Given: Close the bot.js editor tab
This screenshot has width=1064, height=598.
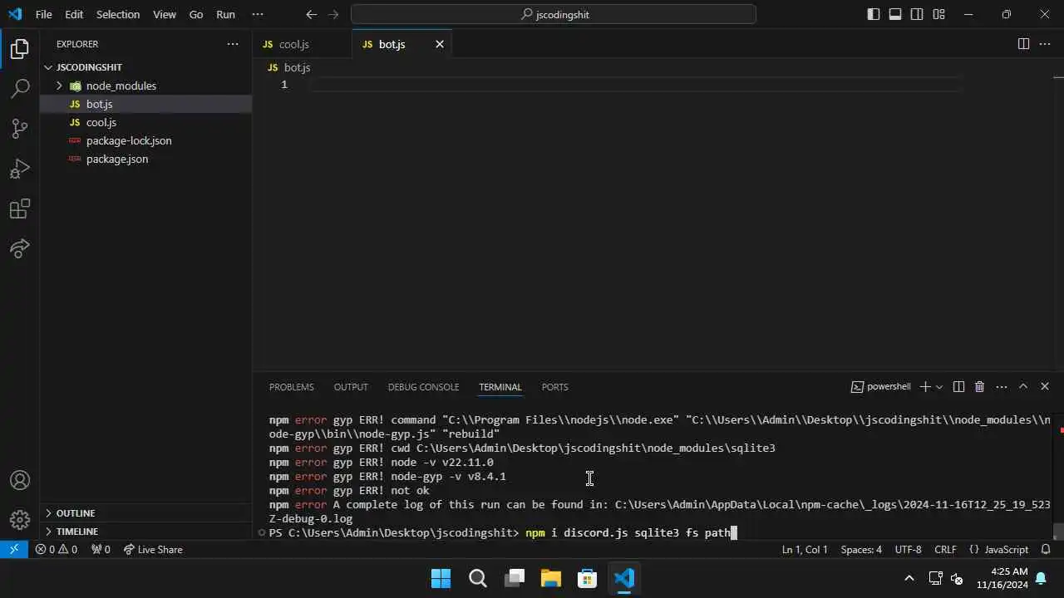Looking at the screenshot, I should pyautogui.click(x=440, y=44).
